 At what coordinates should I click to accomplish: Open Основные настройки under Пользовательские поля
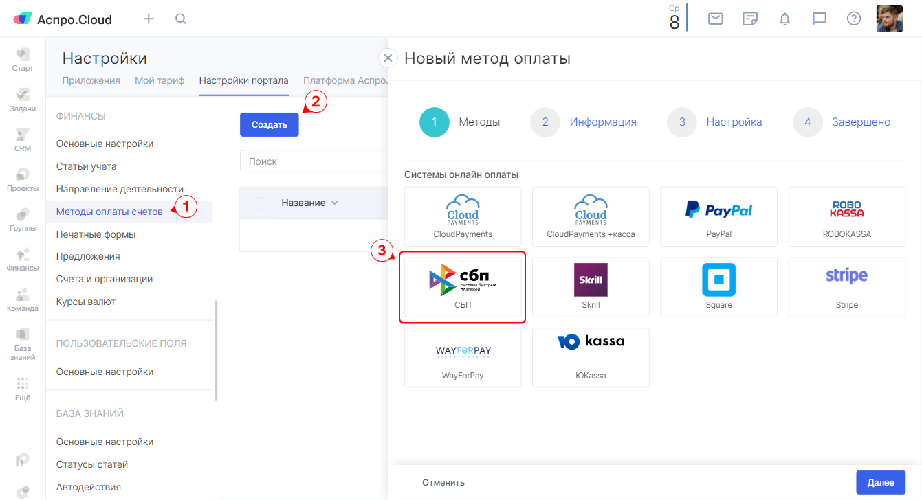pyautogui.click(x=105, y=372)
